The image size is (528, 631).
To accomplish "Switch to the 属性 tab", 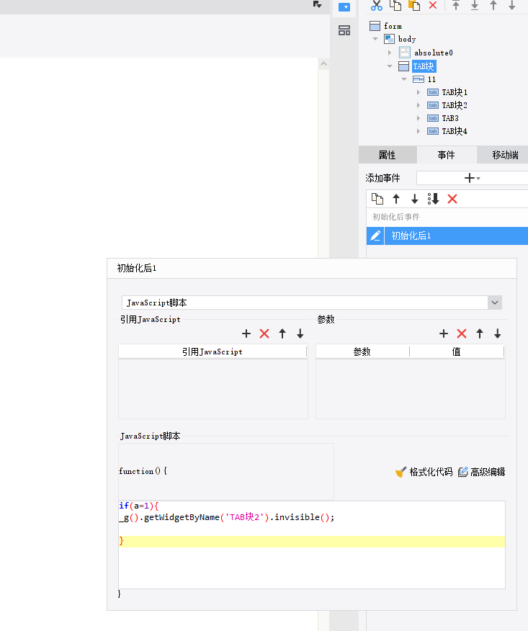I will tap(388, 155).
